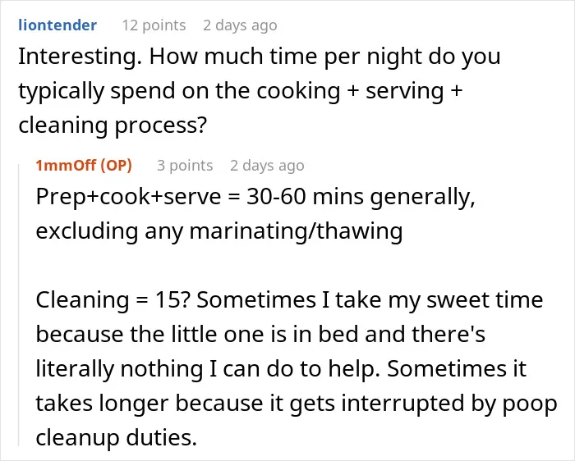Click the phrase 'cooking + serving +'
This screenshot has width=575, height=461.
360,91
